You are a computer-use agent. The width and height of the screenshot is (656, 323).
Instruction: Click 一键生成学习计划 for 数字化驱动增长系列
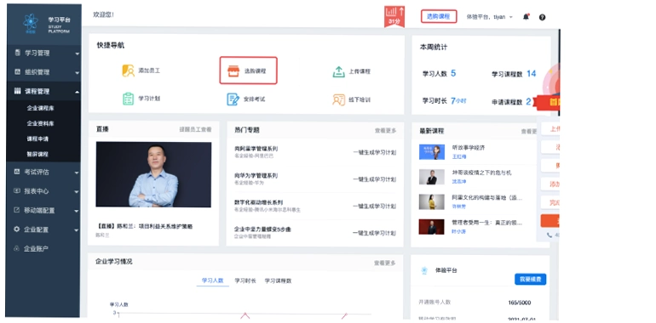click(x=375, y=207)
